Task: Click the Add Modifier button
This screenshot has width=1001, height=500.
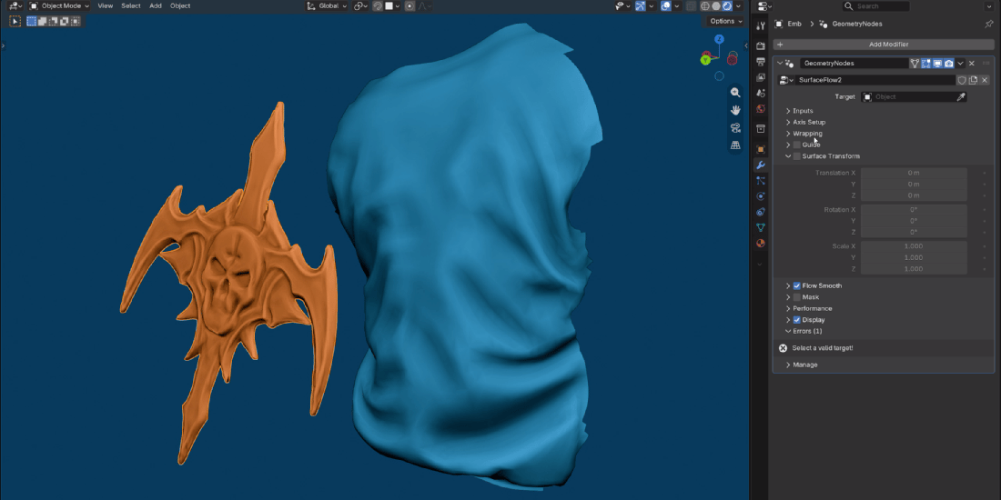Action: pyautogui.click(x=884, y=45)
